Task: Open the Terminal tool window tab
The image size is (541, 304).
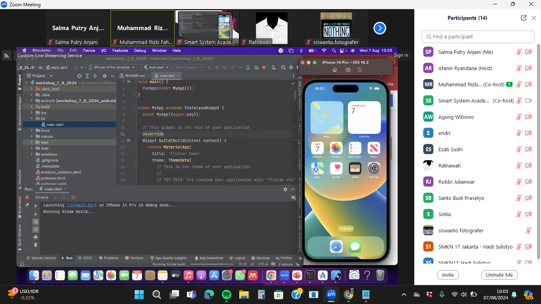Action: (134, 258)
